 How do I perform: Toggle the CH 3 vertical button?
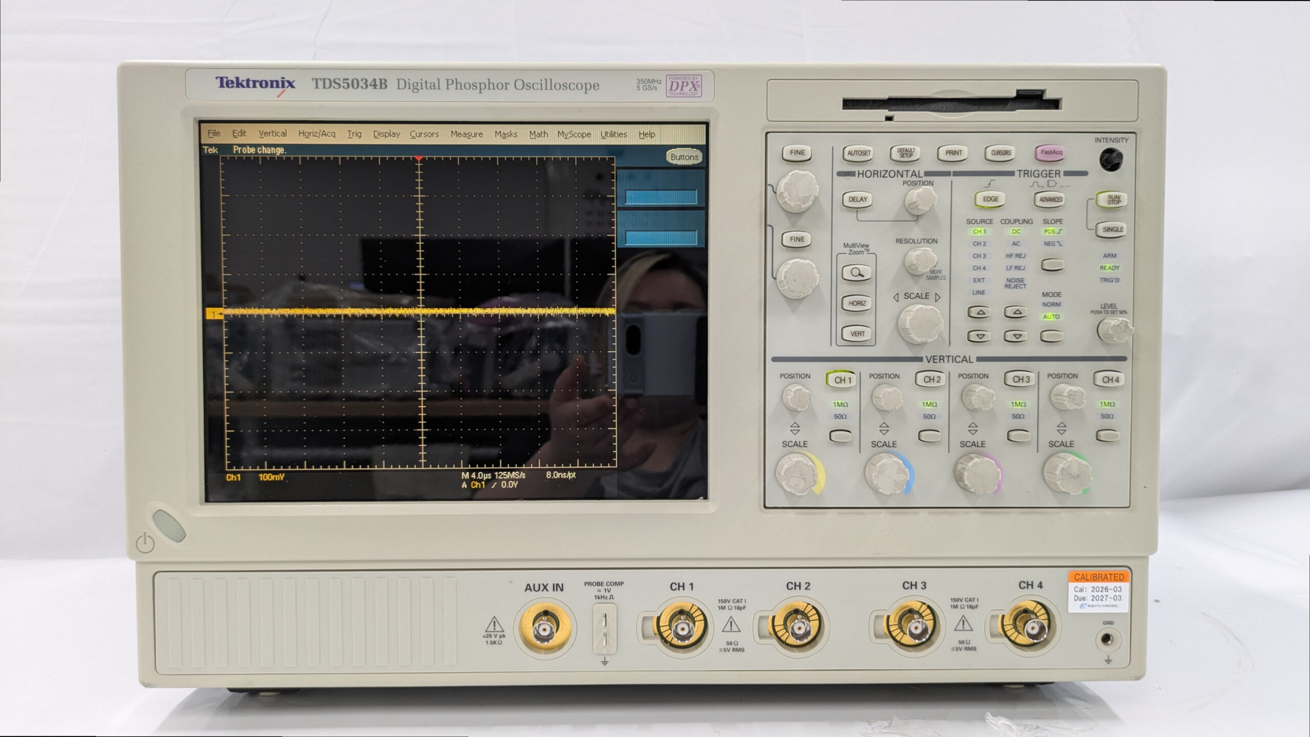point(1020,379)
